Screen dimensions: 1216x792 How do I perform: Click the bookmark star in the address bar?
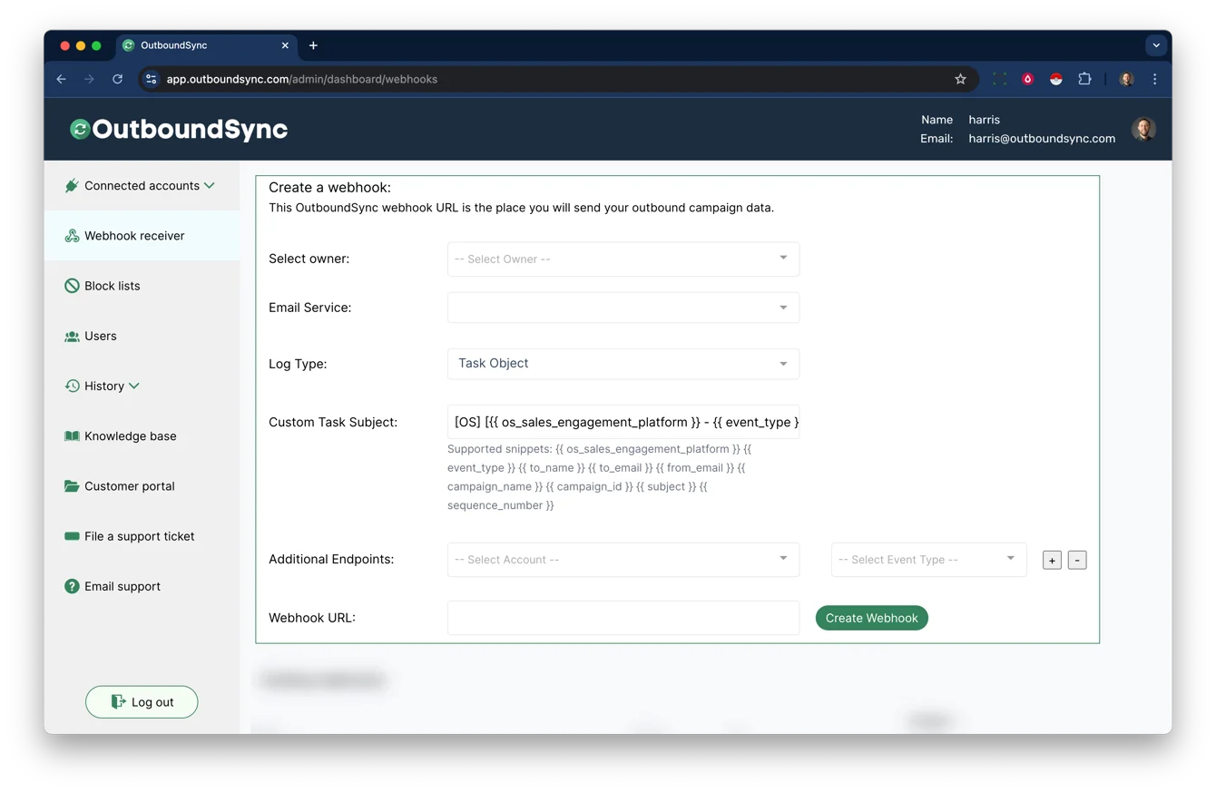960,79
